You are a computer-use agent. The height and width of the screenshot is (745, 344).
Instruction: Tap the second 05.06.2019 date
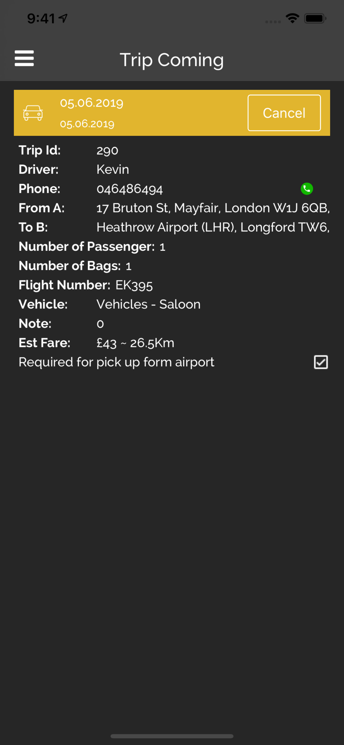point(87,124)
